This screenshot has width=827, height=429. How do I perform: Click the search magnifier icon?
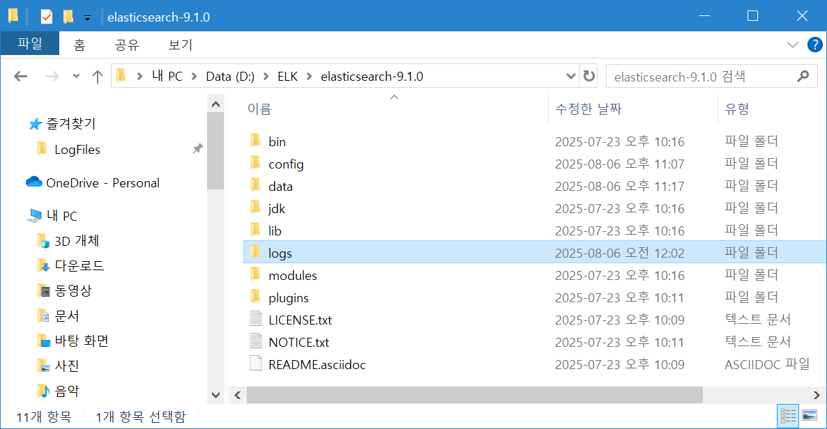[803, 77]
